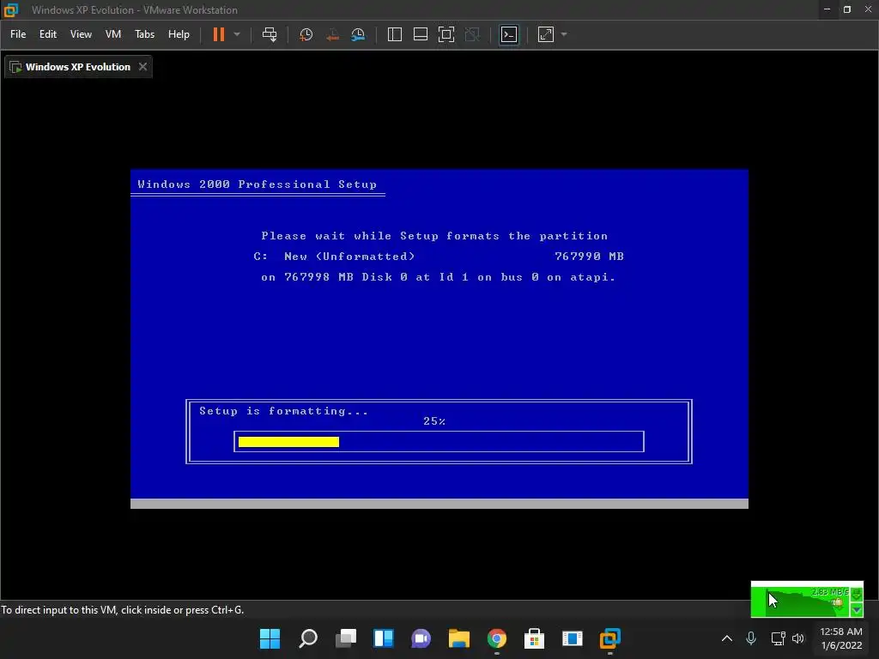Screen dimensions: 879x659
Task: Open the Help menu
Action: 179,34
